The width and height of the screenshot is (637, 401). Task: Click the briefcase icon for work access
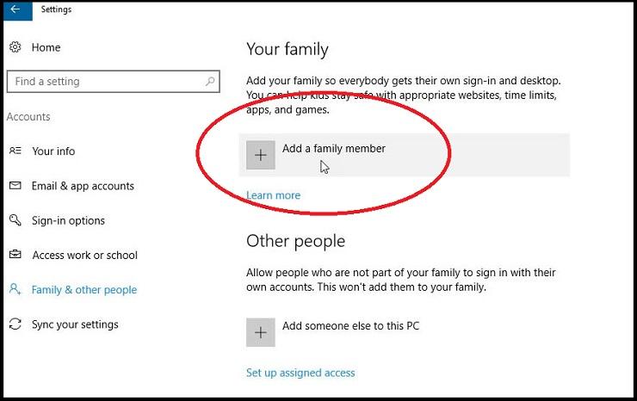pos(15,255)
